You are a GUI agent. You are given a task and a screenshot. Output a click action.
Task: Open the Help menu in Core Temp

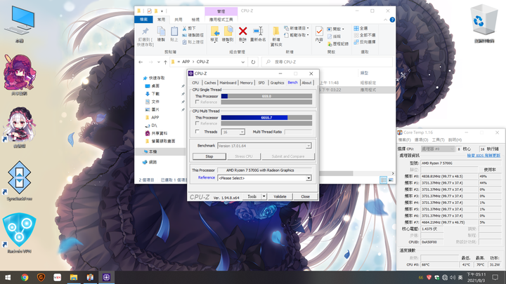click(455, 140)
